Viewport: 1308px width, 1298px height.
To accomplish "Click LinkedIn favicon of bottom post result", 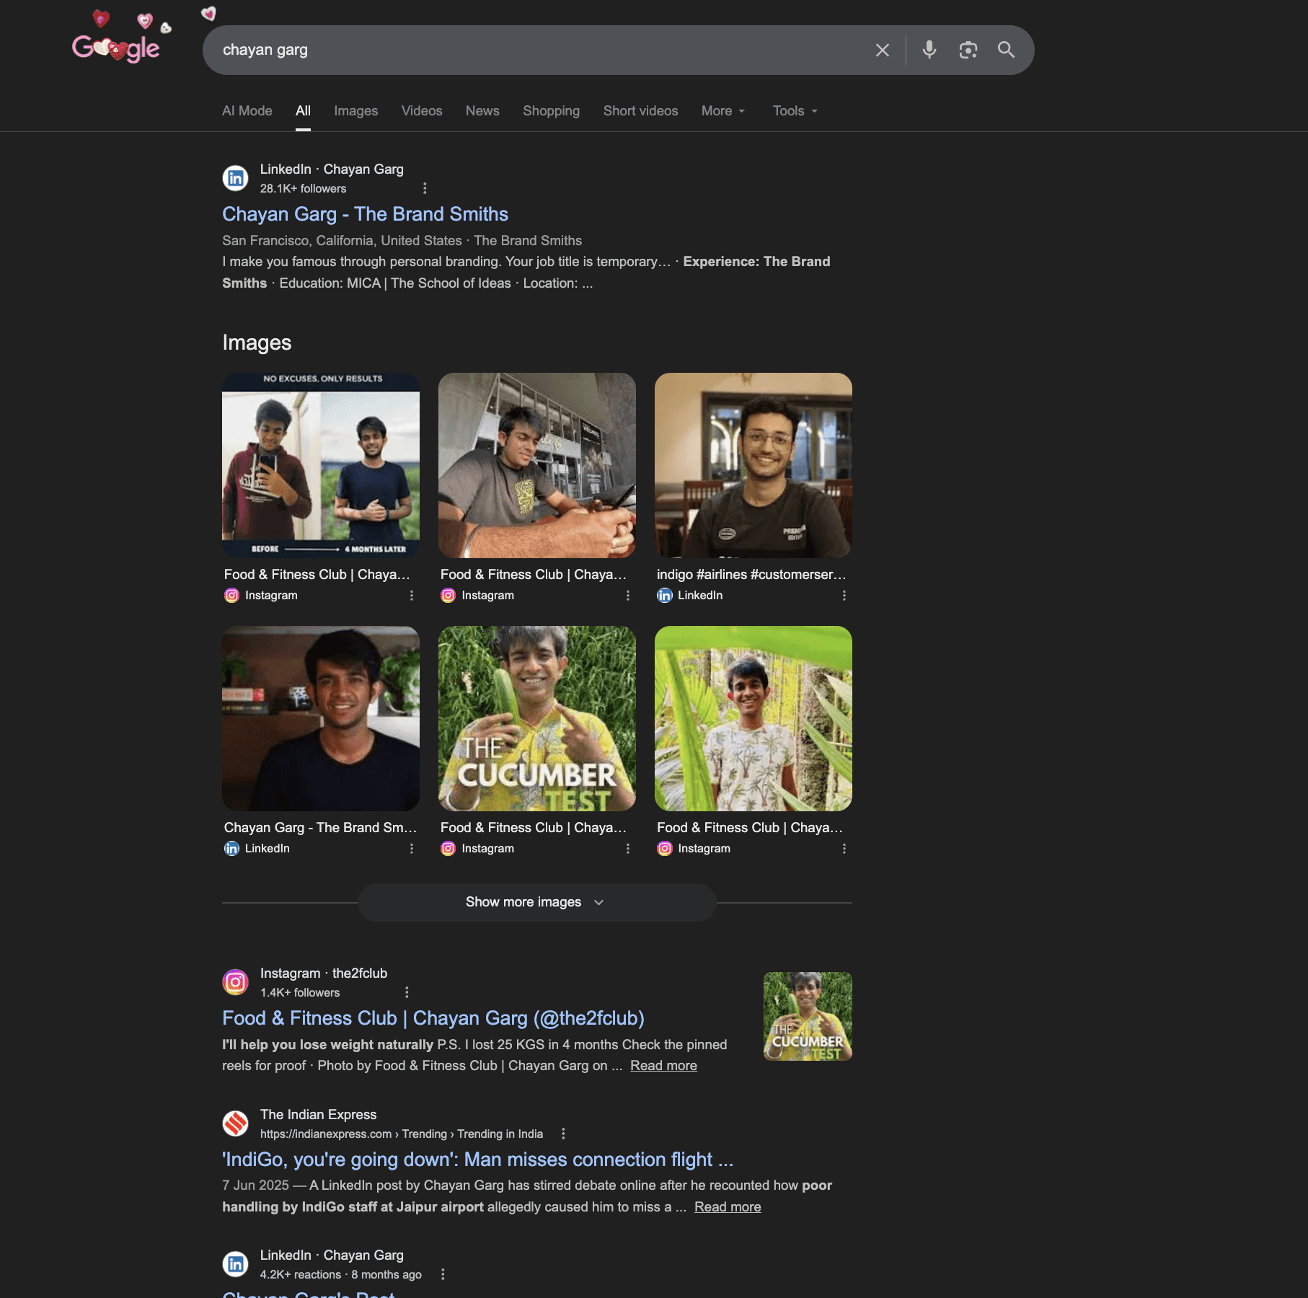I will point(235,1264).
